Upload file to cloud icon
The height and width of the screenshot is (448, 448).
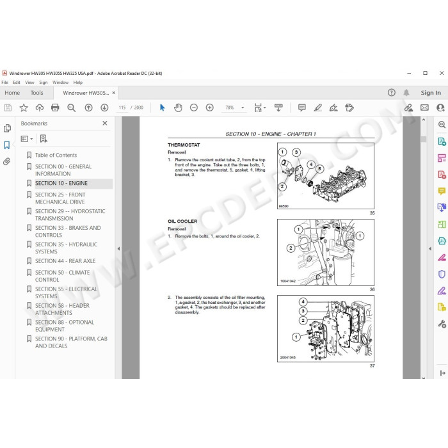(40, 108)
